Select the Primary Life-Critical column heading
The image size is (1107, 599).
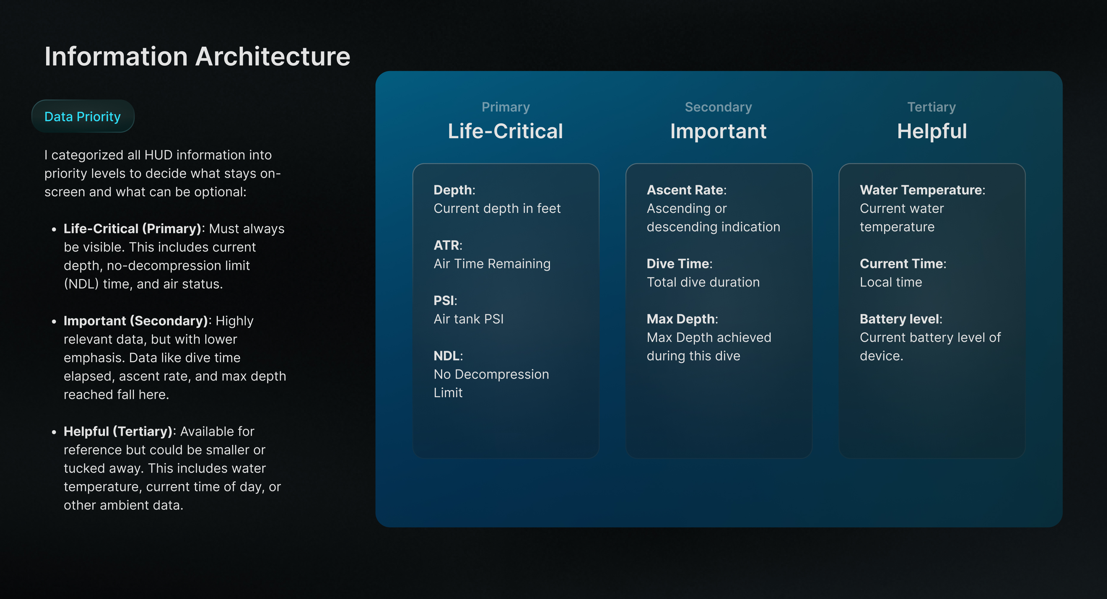coord(505,131)
